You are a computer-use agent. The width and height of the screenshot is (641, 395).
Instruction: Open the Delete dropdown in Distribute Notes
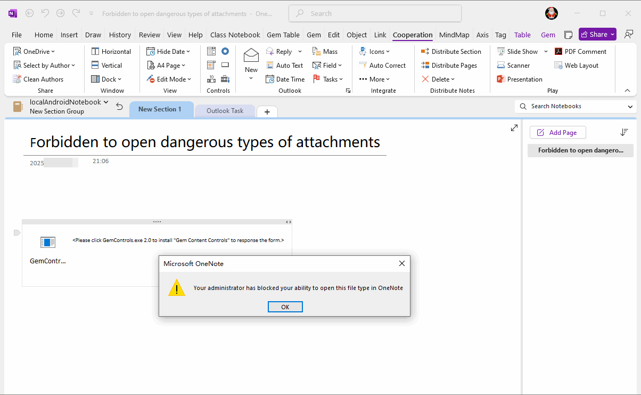coord(438,79)
